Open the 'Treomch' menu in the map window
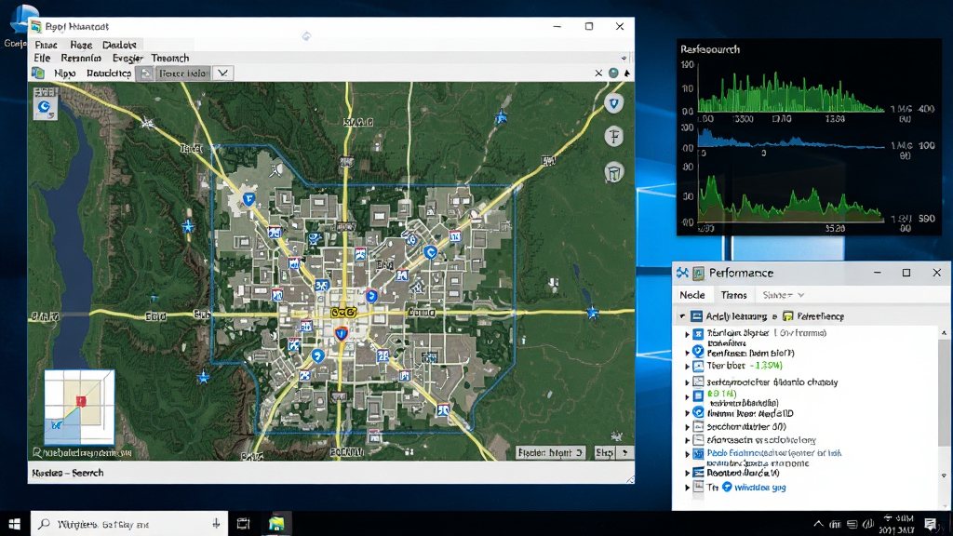The height and width of the screenshot is (536, 953). point(170,59)
